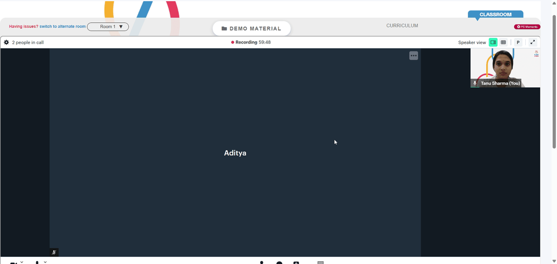Click microphone icon beside Tanu Sharma name

tap(475, 83)
